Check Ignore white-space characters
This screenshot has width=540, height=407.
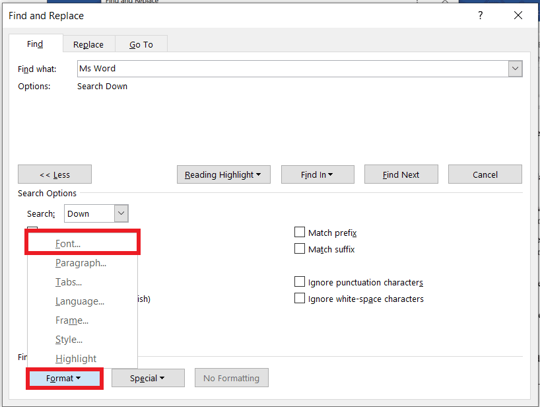coord(300,298)
